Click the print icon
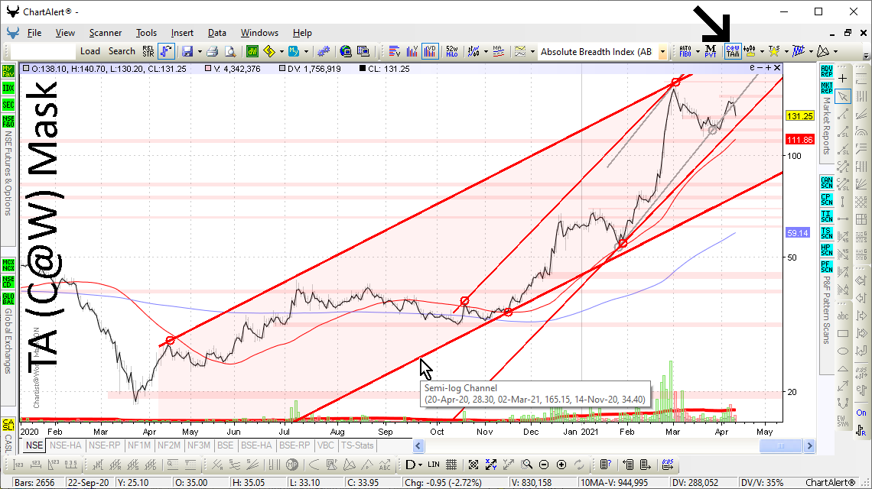 coord(212,52)
